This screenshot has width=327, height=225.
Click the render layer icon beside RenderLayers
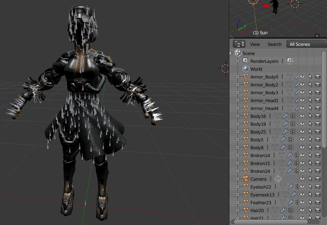290,61
